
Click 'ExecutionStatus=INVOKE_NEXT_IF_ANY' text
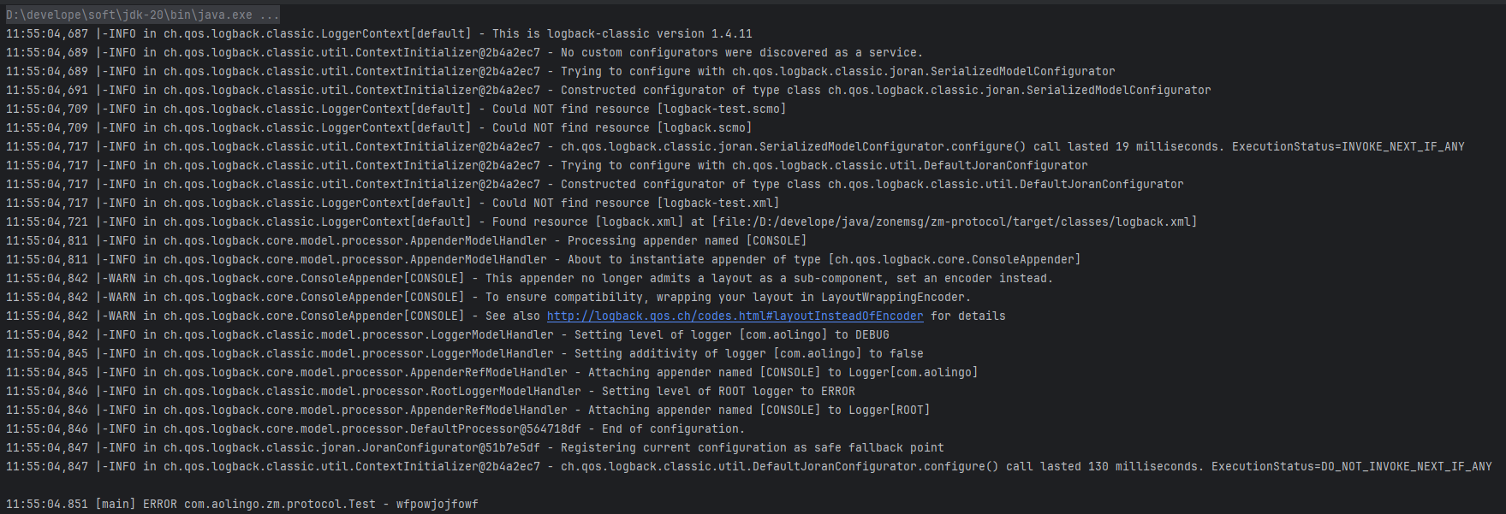pos(1348,146)
